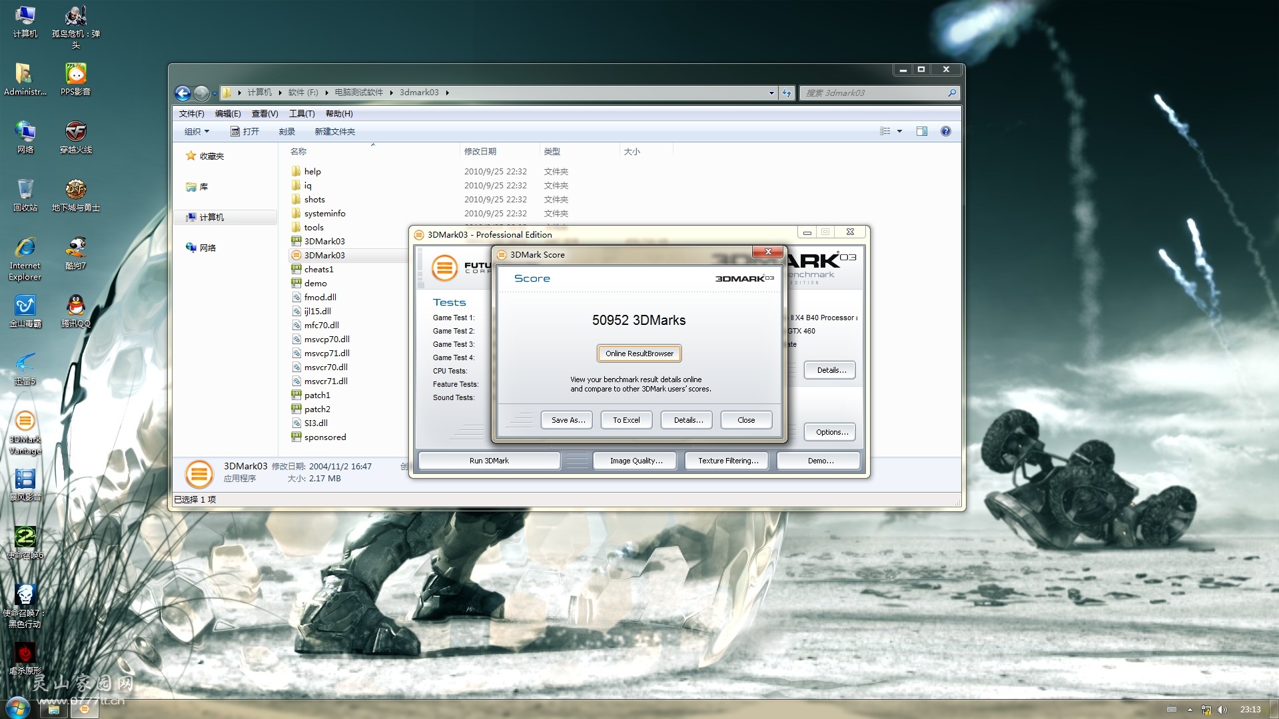This screenshot has width=1279, height=719.
Task: Toggle the Explorer preview pane icon
Action: 922,131
